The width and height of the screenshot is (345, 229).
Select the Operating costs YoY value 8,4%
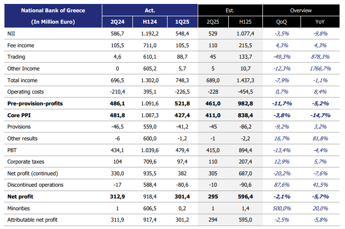pos(320,92)
